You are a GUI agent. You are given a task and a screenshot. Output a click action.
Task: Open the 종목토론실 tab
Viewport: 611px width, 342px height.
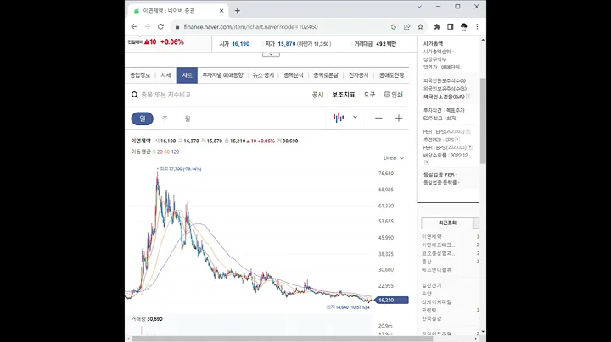(x=326, y=75)
